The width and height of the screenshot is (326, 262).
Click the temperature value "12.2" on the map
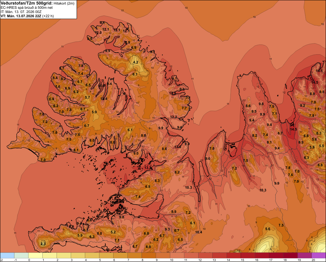coord(174,117)
